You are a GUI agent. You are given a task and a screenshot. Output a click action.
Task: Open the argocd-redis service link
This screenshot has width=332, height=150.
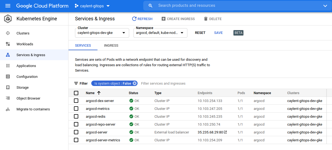[96, 116]
